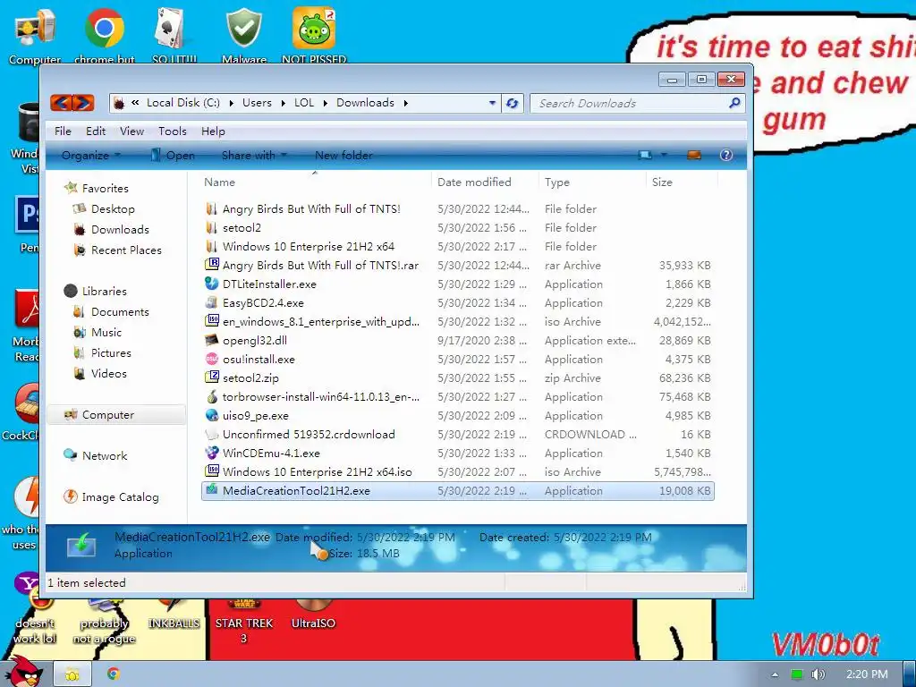Show hidden tray icons arrow
Image resolution: width=916 pixels, height=687 pixels.
click(x=775, y=674)
